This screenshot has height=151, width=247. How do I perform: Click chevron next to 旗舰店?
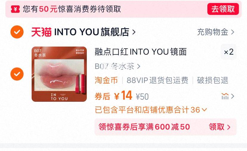134,32
